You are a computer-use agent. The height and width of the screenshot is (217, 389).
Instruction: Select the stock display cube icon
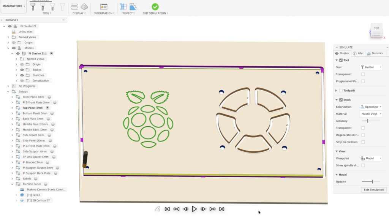pos(84,7)
